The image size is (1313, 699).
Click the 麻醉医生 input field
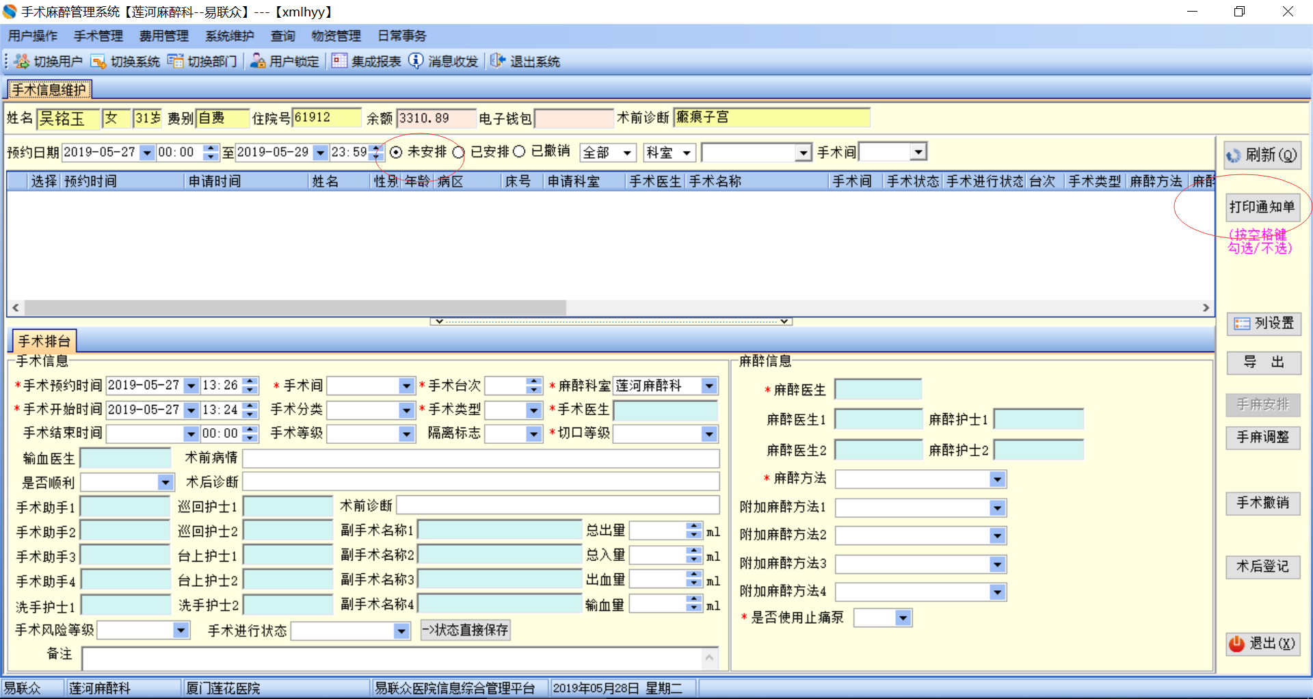878,389
